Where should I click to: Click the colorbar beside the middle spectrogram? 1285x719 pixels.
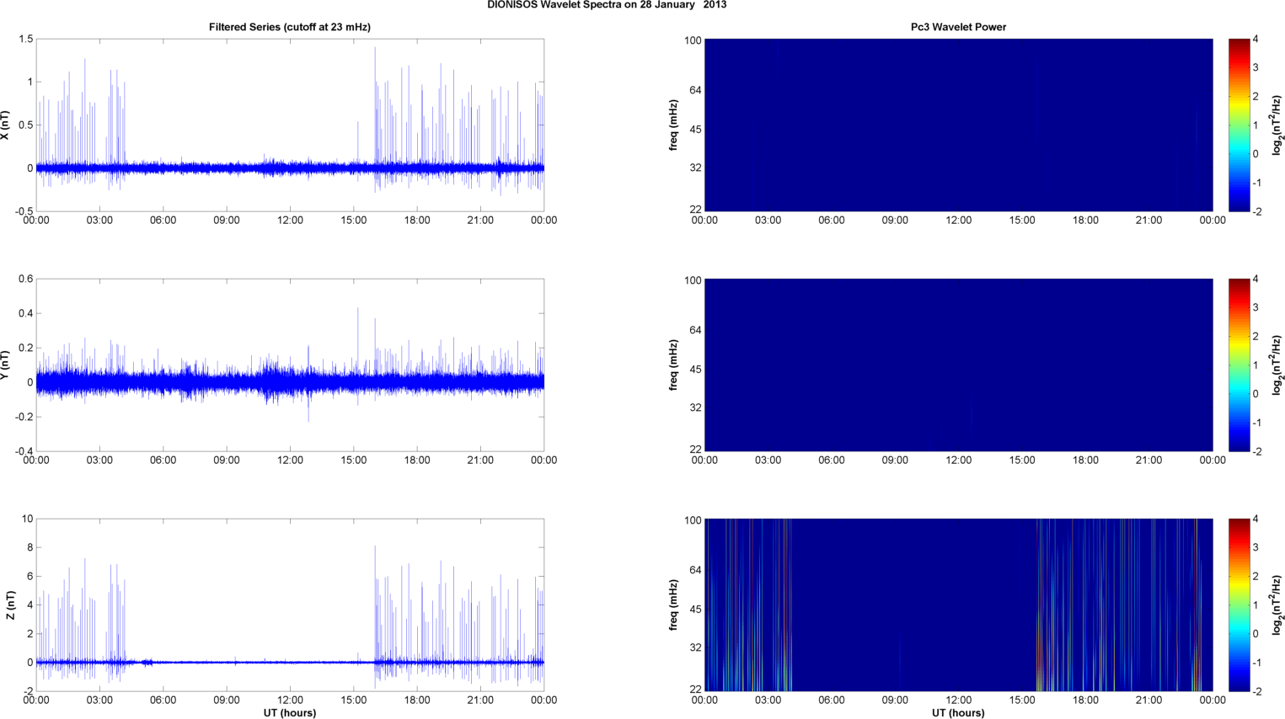click(1239, 365)
